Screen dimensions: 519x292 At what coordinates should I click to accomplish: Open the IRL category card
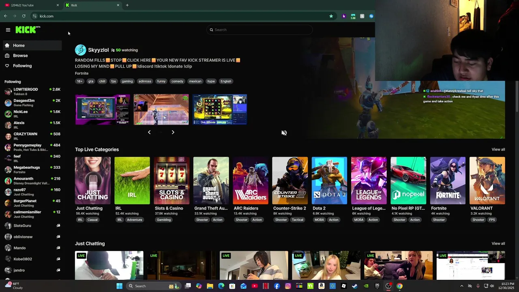click(x=132, y=180)
